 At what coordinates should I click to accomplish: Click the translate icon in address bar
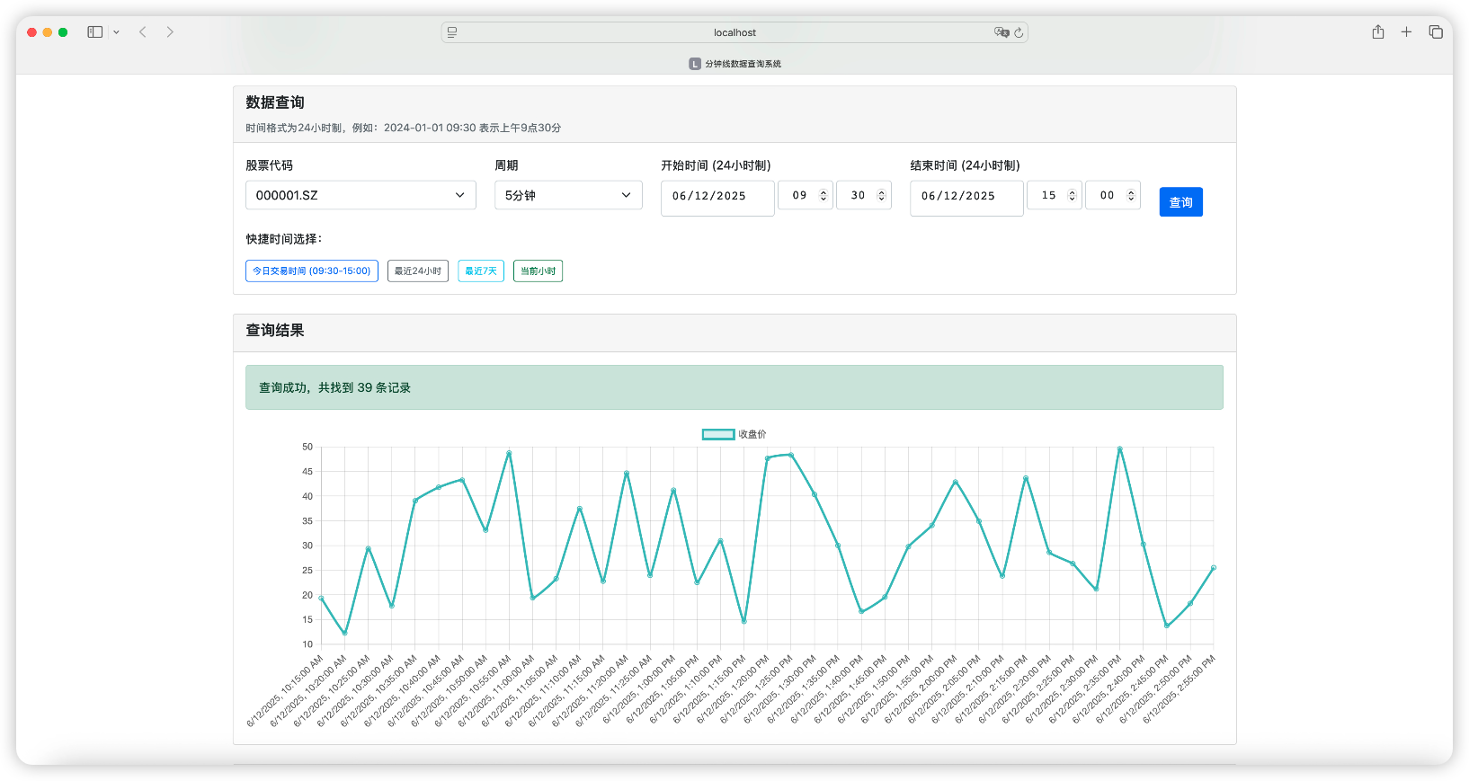[x=1002, y=32]
